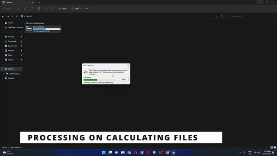This screenshot has width=277, height=156.
Task: Click the pin icon beside Pictures
Action: pyautogui.click(x=21, y=50)
